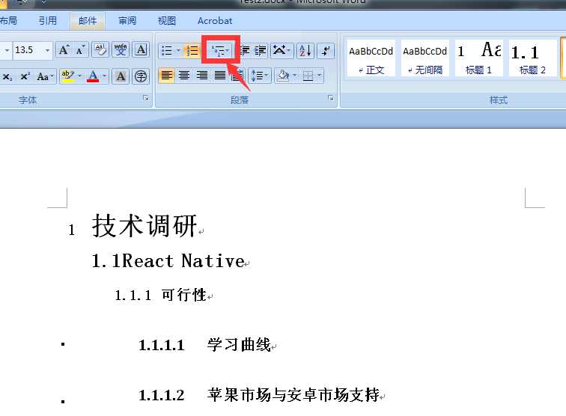Open the Enclose Characters (字) tool
Screen dimensions: 566x416
141,76
